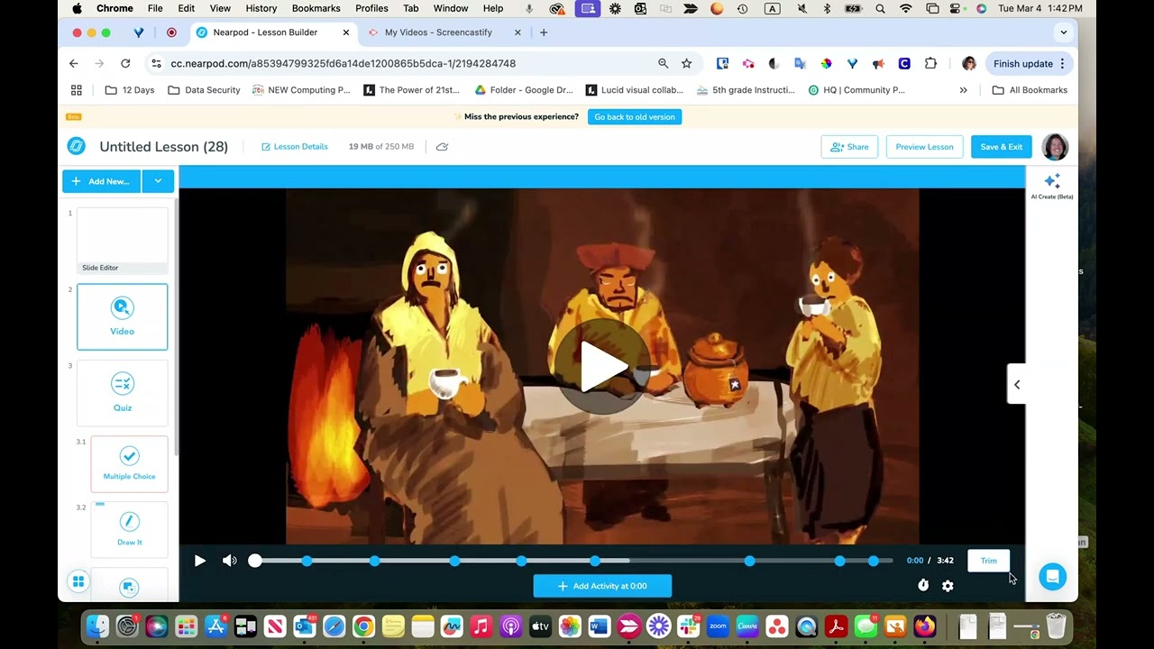Add Activity at 0:00
The image size is (1154, 649).
tap(602, 586)
